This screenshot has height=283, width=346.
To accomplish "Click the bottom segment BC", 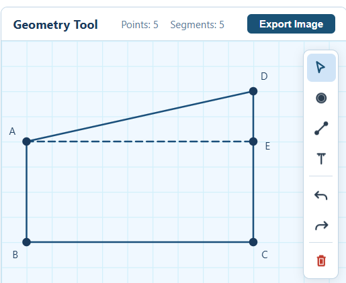I will [x=140, y=242].
